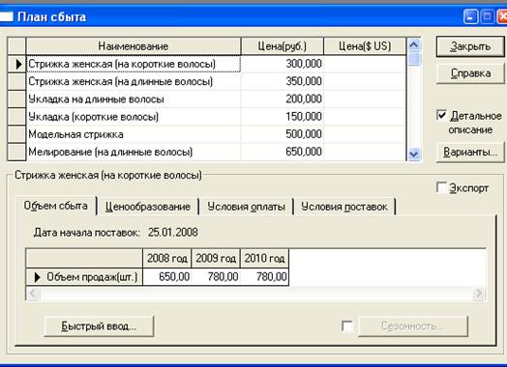Click Наименование column header
This screenshot has height=367, width=507.
click(x=134, y=46)
